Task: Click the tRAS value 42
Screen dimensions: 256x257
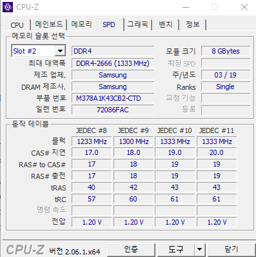Action: 133,187
